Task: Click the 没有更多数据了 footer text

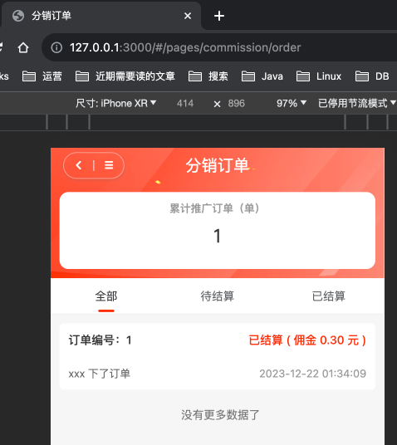Action: tap(220, 415)
